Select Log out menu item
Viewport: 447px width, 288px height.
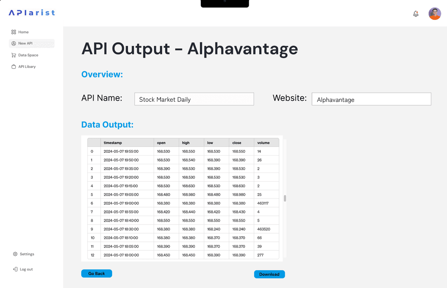coord(23,269)
